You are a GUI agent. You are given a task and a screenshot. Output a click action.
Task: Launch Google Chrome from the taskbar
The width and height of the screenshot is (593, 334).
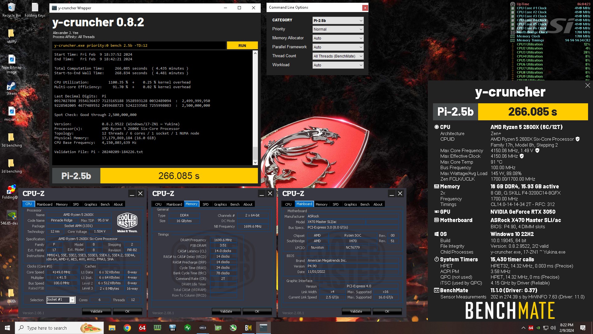pos(127,328)
